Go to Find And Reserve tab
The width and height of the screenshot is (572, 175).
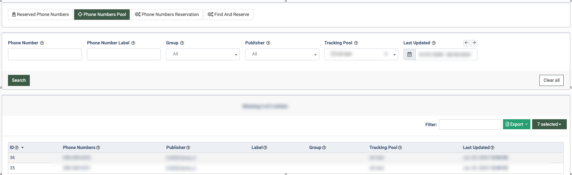point(228,15)
